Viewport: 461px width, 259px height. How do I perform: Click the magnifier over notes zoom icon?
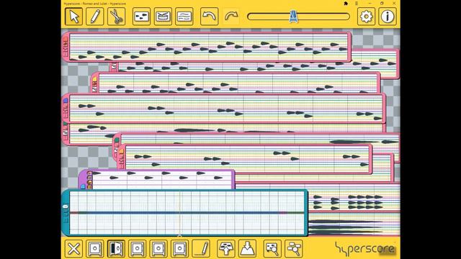272,249
